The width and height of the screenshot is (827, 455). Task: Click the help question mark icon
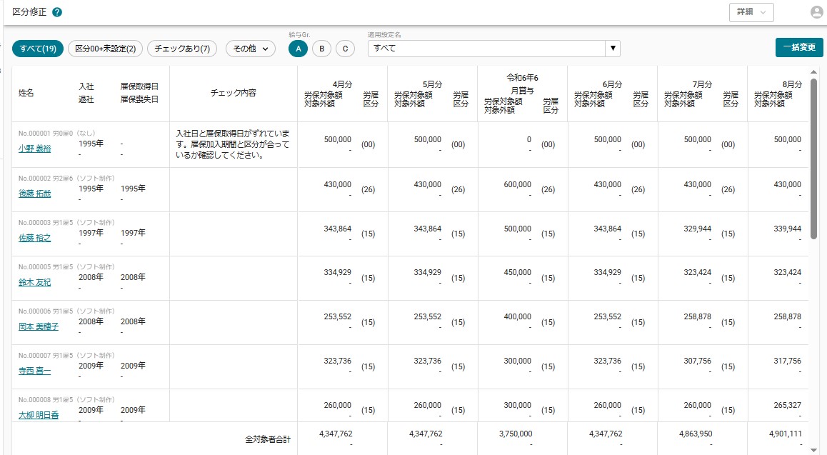coord(57,12)
